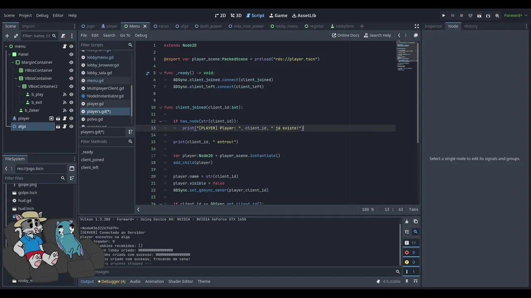Open the Debug menu in the top bar

coord(42,15)
